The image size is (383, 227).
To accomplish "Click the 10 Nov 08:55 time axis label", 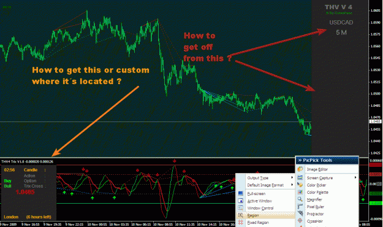I will pos(163,225).
